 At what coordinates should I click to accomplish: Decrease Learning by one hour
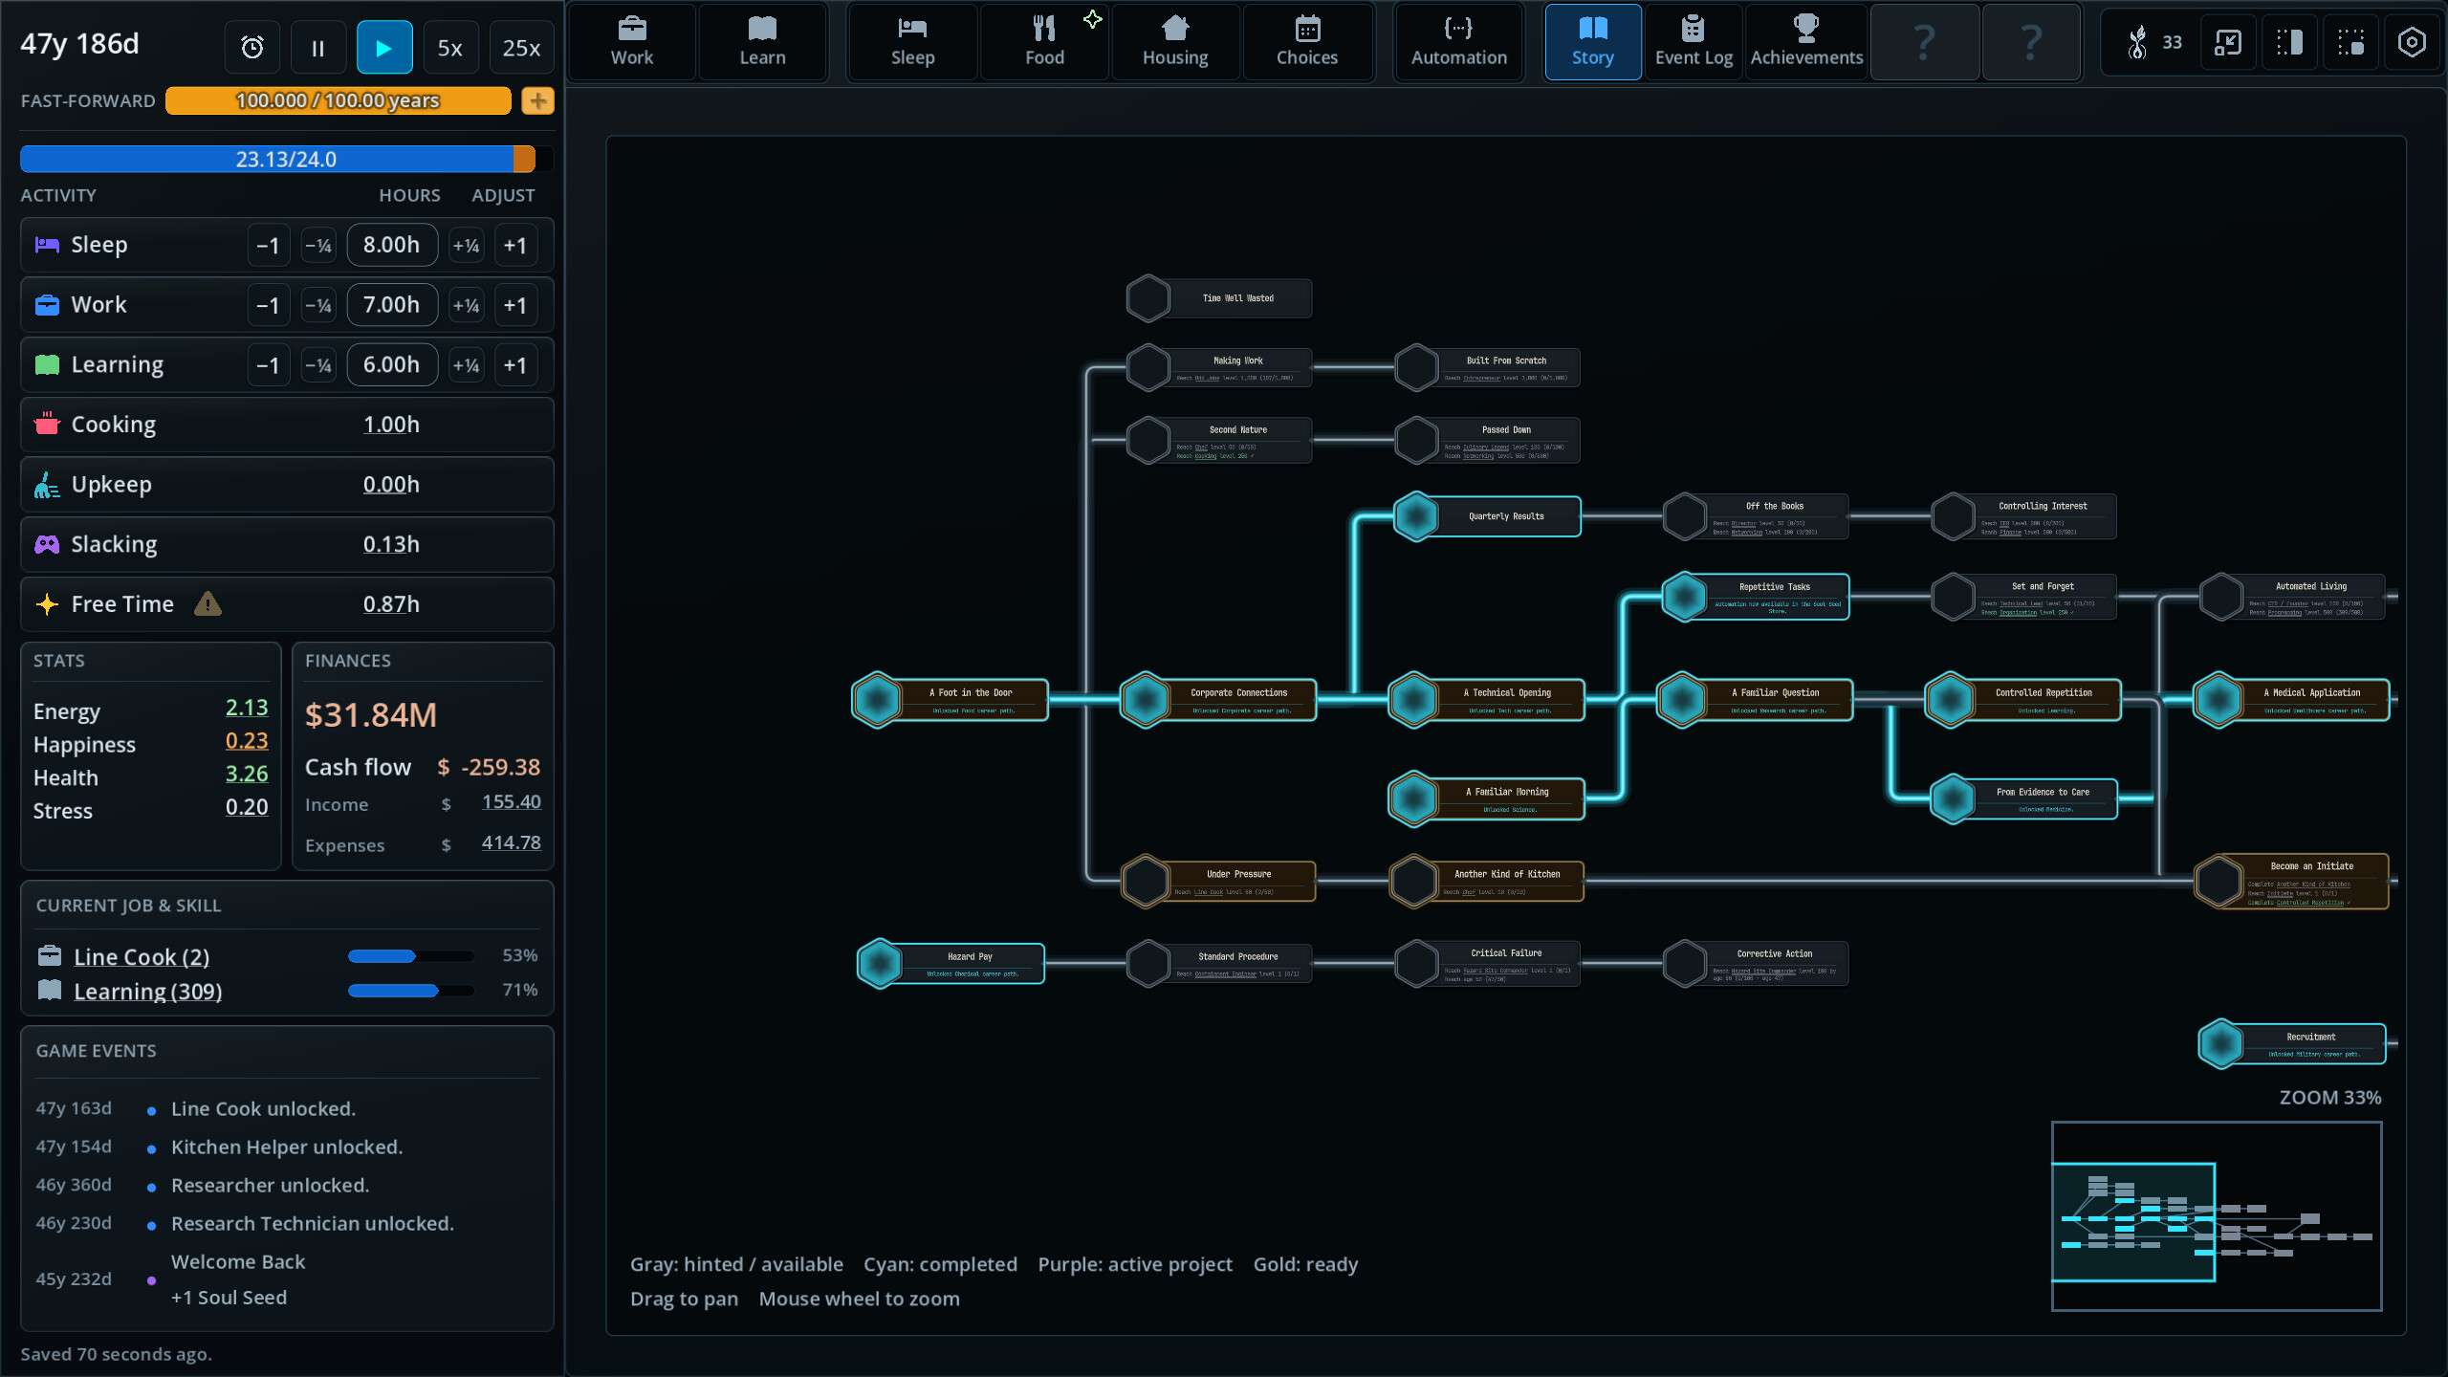(x=268, y=365)
